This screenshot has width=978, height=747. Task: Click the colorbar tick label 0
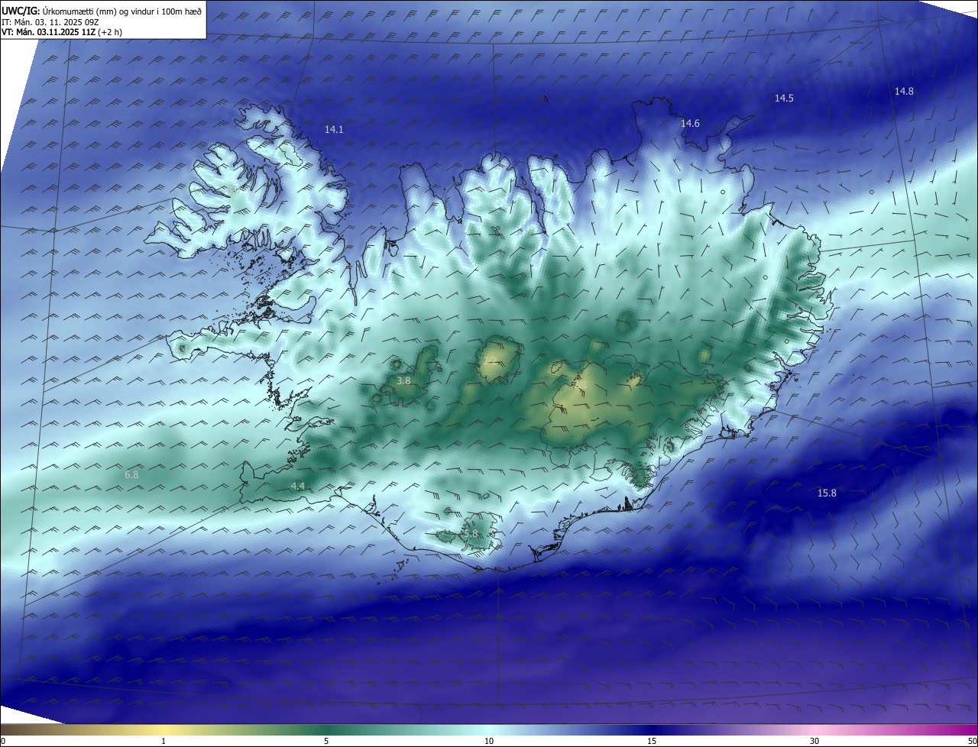(x=3, y=741)
